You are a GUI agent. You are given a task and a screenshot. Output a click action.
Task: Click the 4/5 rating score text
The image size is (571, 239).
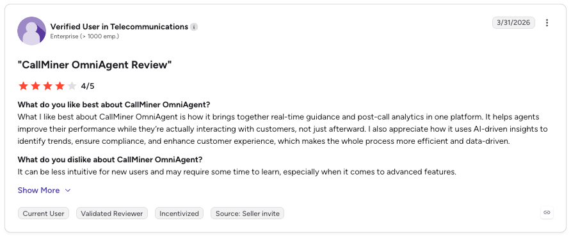(x=88, y=86)
